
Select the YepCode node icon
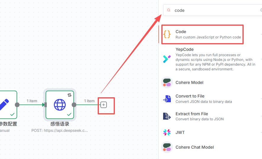167,59
